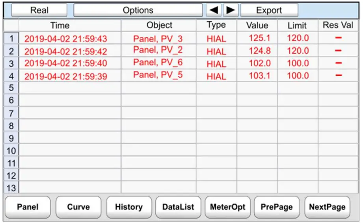This screenshot has height=223, width=363.
Task: Select alarm time 2019-04-02 21:59:40
Action: (x=66, y=63)
